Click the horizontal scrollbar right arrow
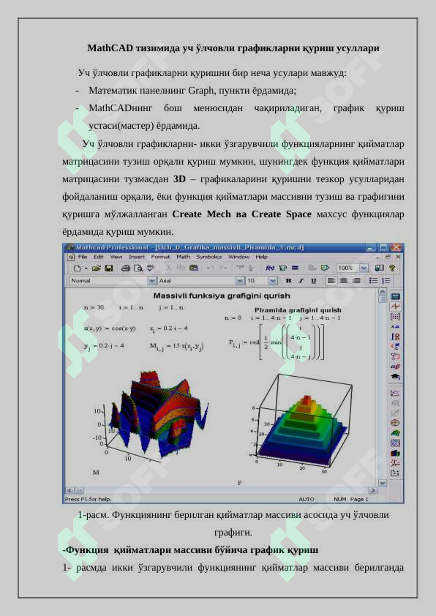Image resolution: width=436 pixels, height=616 pixels. (x=372, y=490)
